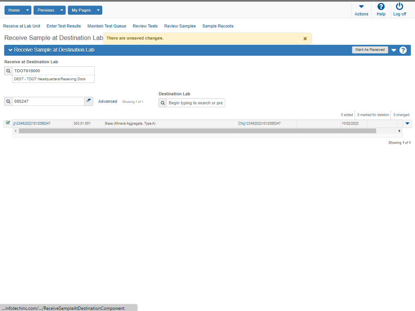Open the My Pages dropdown arrow
Screen dimensions: 415x311
[x=98, y=10]
